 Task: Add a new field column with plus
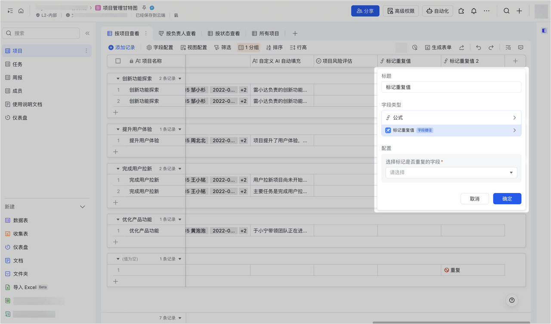[x=515, y=61]
